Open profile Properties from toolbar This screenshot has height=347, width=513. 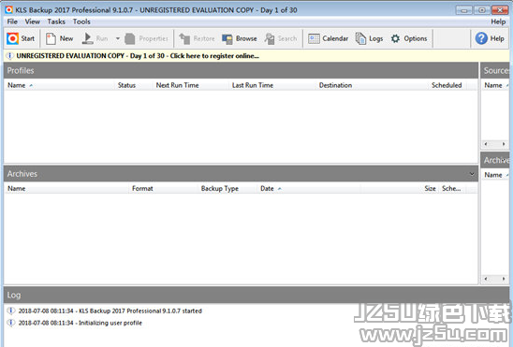(x=147, y=38)
